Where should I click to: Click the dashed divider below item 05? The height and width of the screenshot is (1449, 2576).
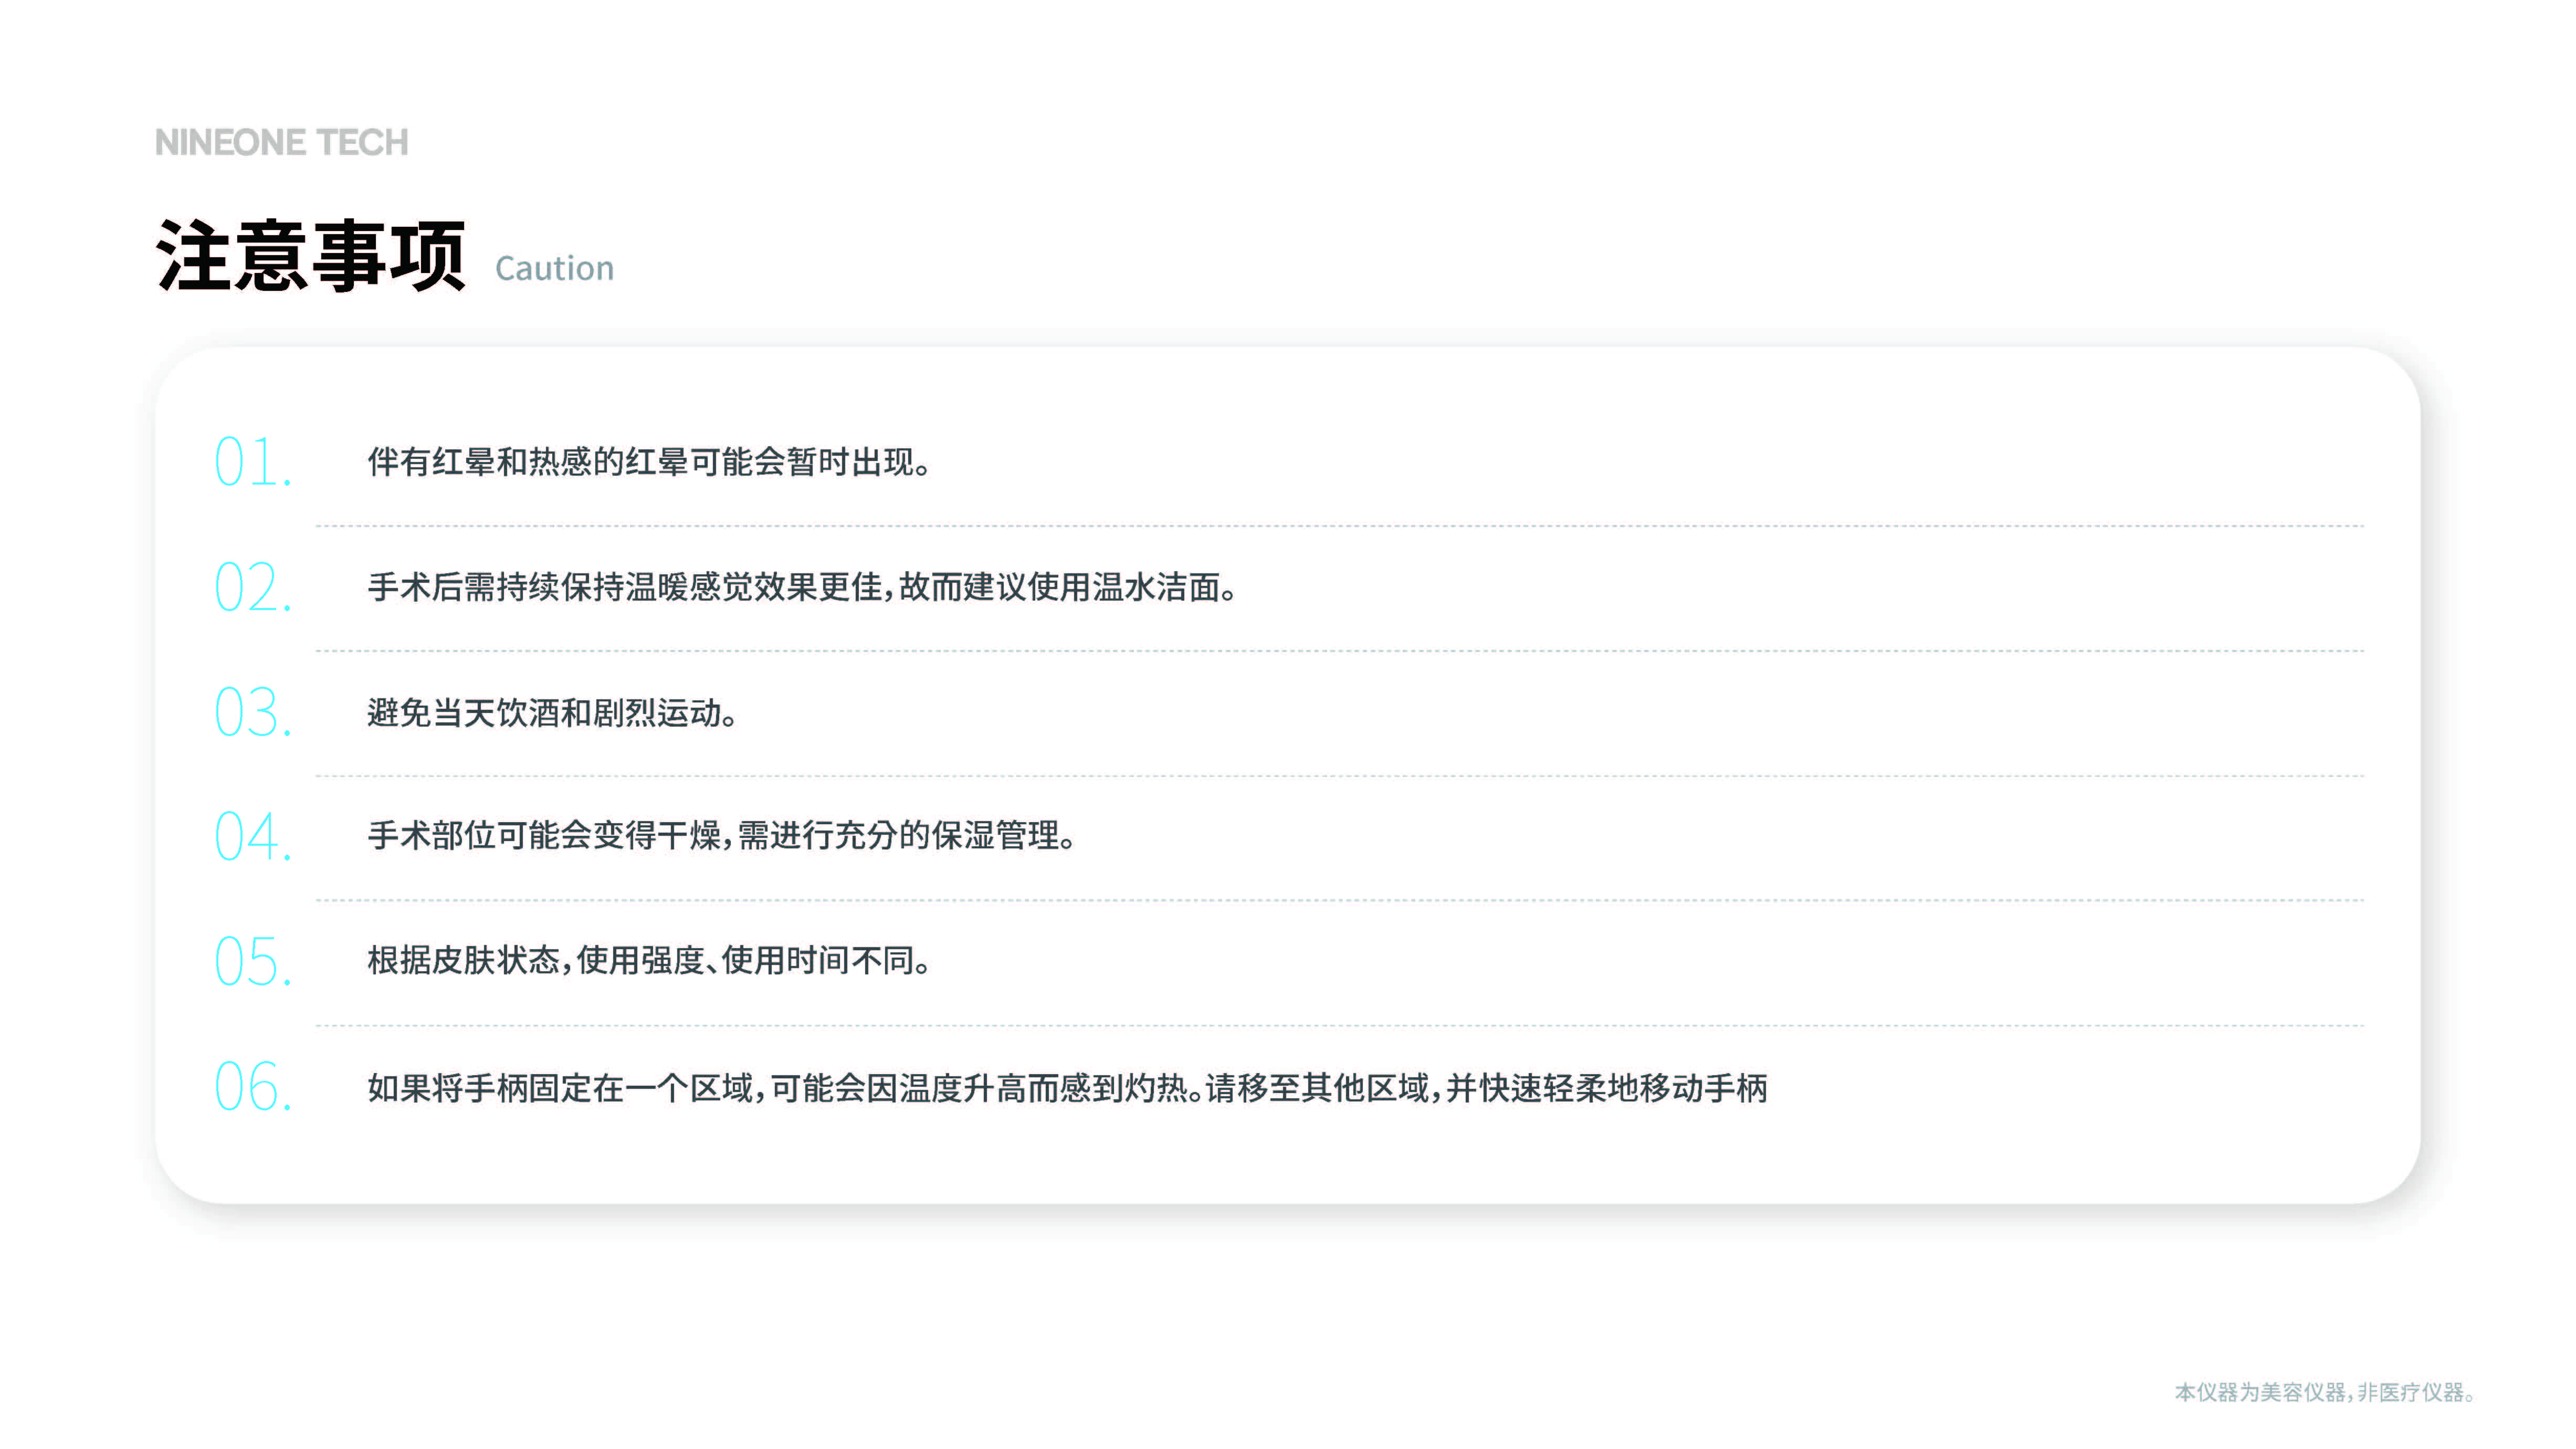1340,1026
